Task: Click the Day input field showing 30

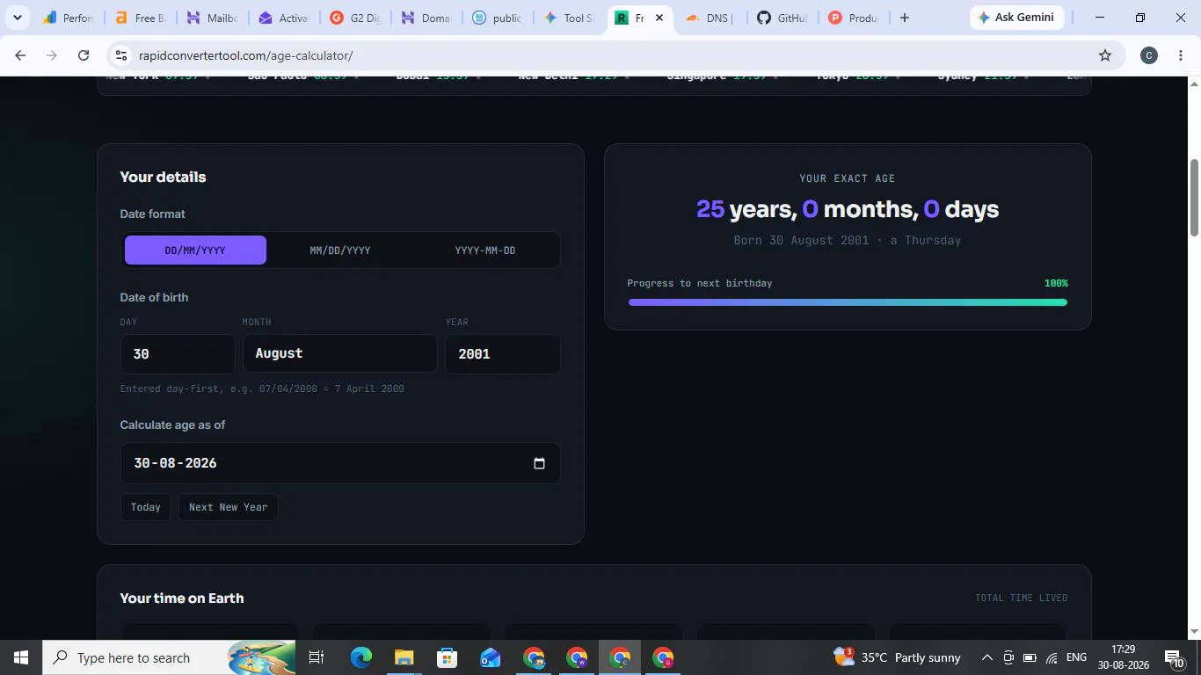Action: pyautogui.click(x=178, y=353)
